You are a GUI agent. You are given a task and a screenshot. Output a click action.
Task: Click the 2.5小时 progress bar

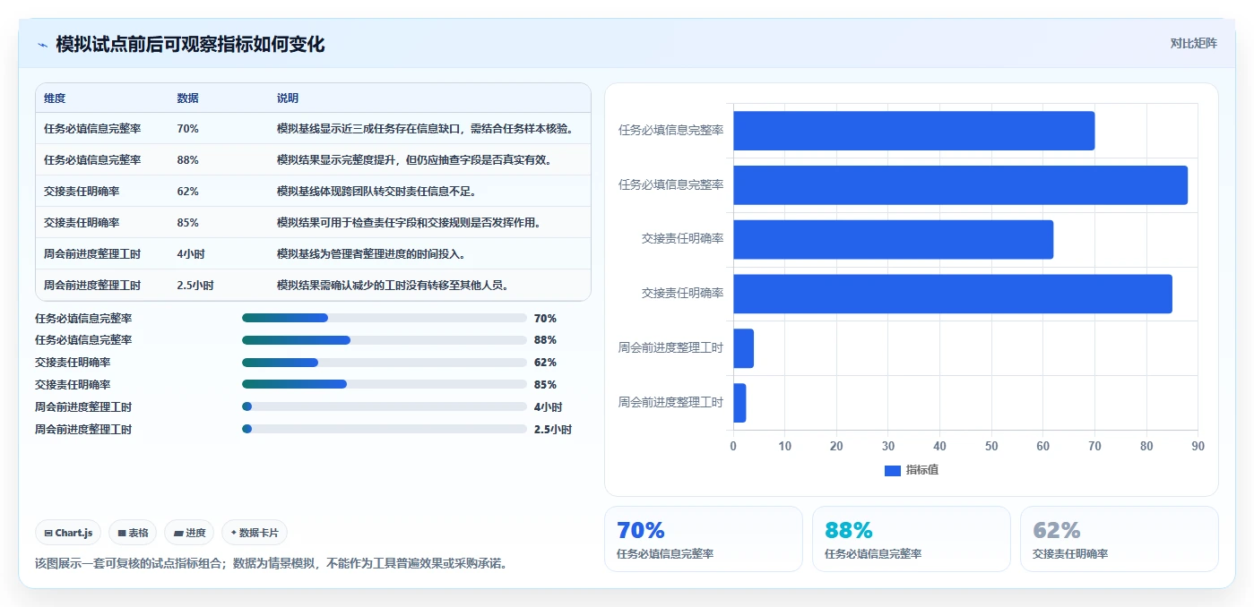385,429
